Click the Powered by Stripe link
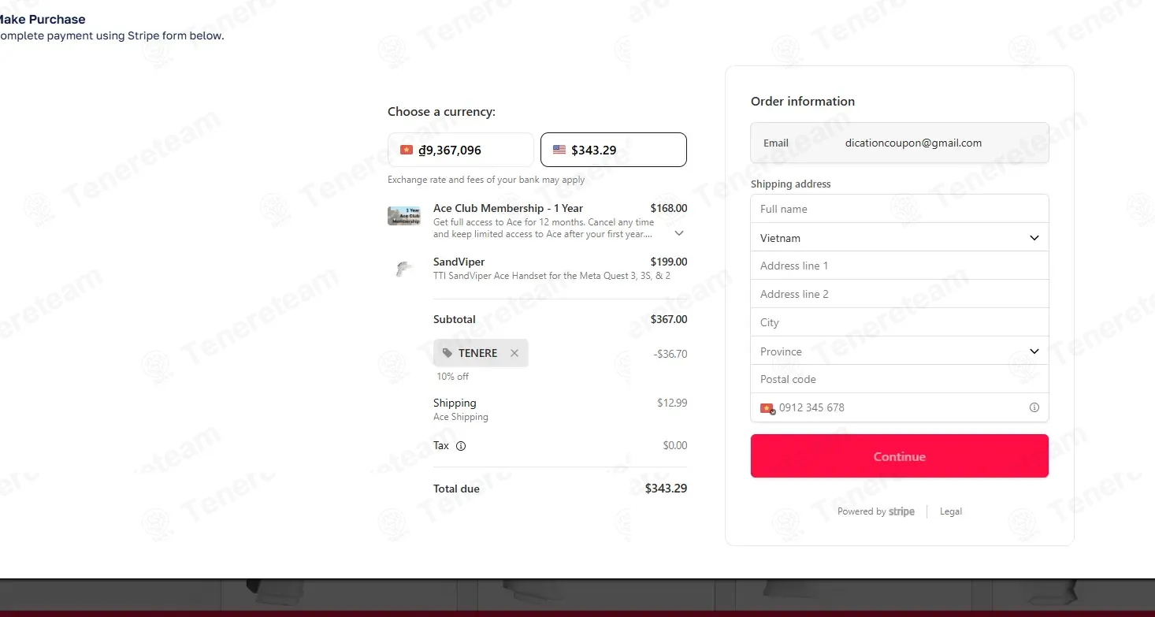Image resolution: width=1155 pixels, height=617 pixels. click(876, 511)
